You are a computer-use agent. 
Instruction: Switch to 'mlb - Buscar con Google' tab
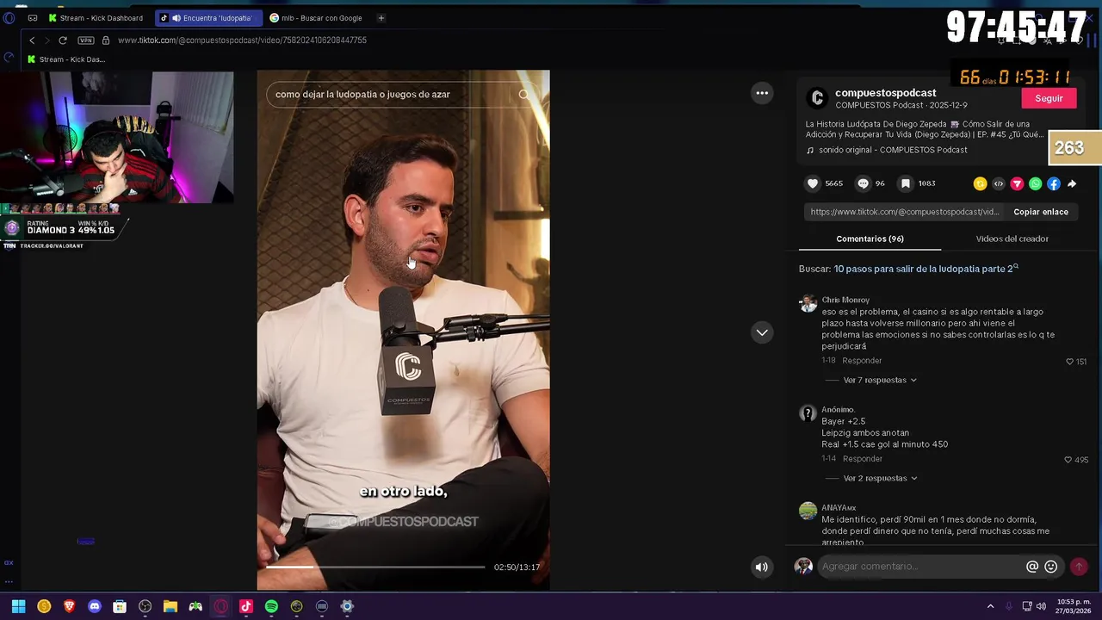point(315,18)
